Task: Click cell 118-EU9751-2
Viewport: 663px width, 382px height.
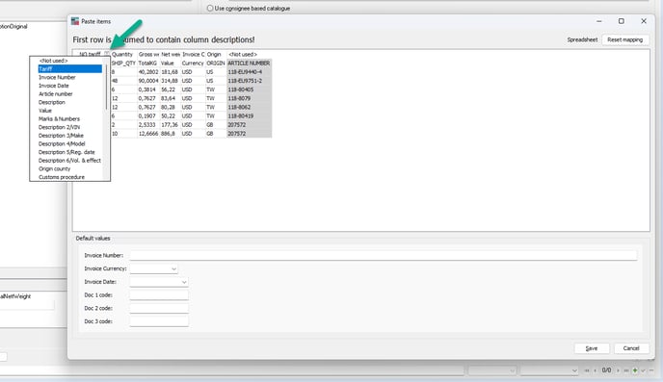Action: point(249,81)
